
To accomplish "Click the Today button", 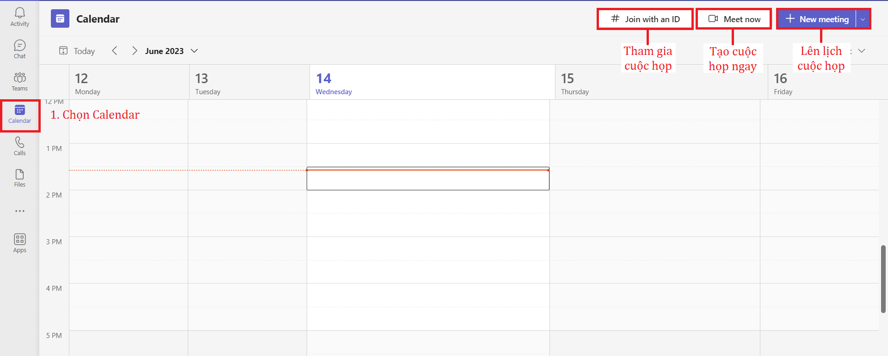I will coord(77,51).
